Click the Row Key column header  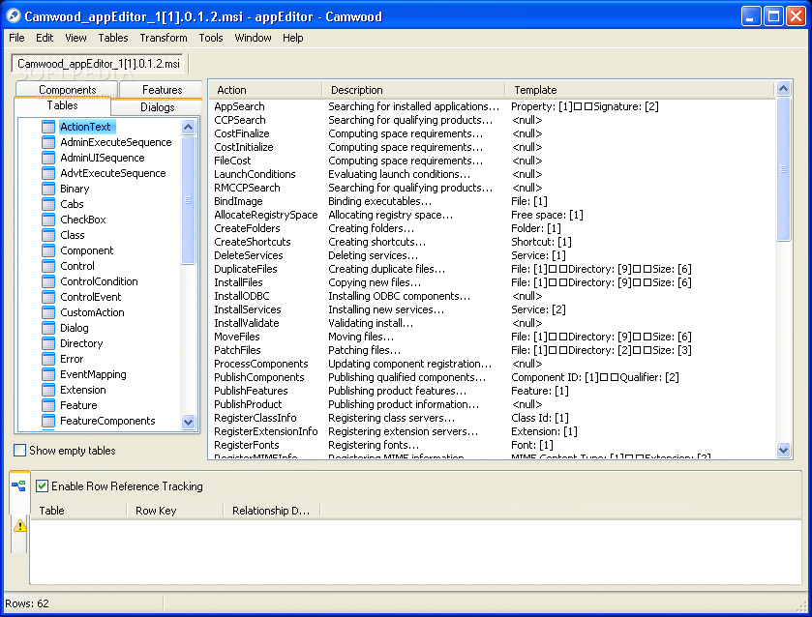coord(175,511)
